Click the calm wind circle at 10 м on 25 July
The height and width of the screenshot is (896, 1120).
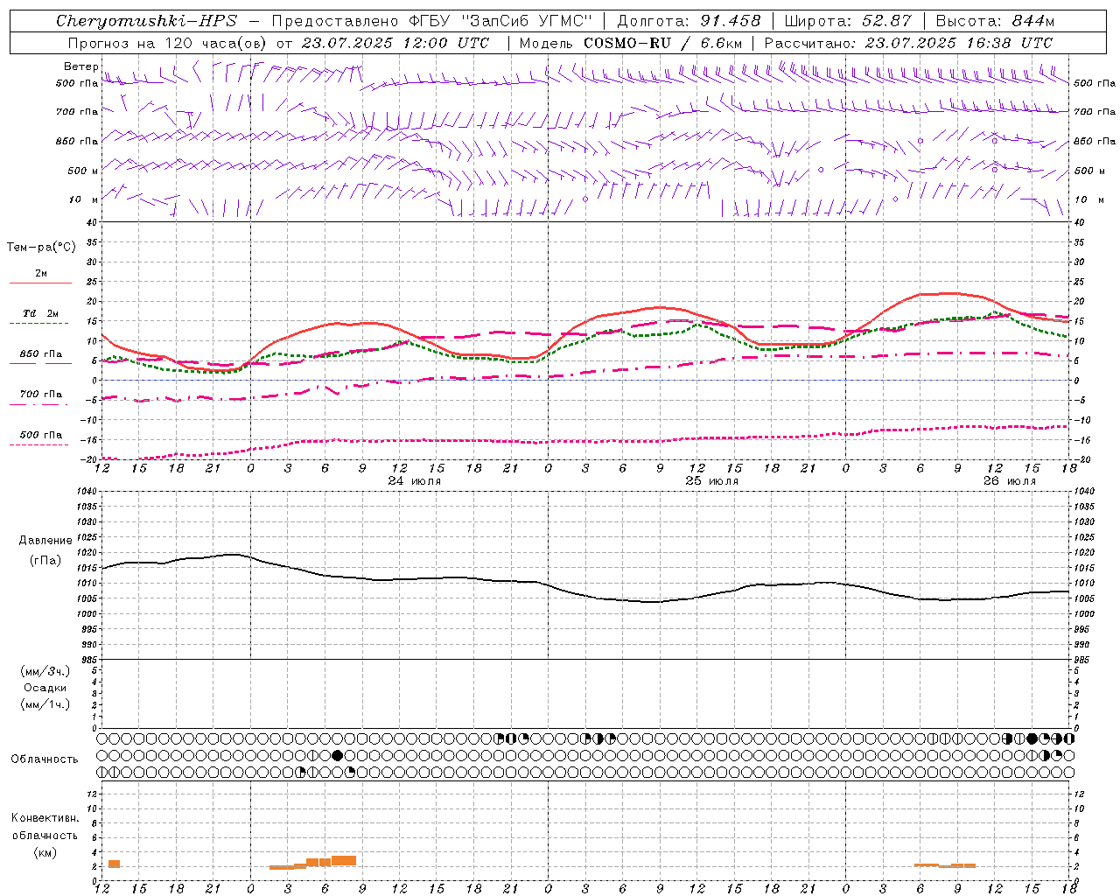click(585, 199)
